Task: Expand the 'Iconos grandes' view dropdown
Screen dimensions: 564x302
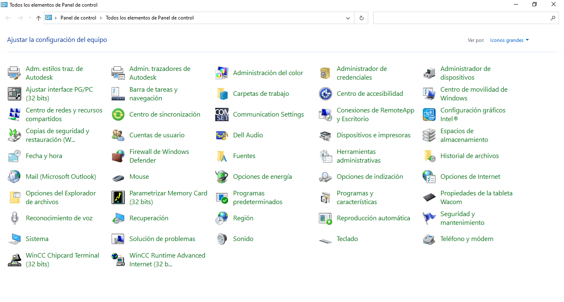Action: (509, 40)
